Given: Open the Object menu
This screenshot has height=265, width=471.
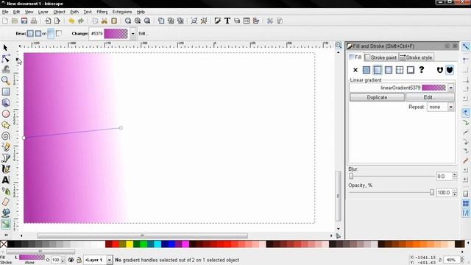Looking at the screenshot, I should 59,12.
